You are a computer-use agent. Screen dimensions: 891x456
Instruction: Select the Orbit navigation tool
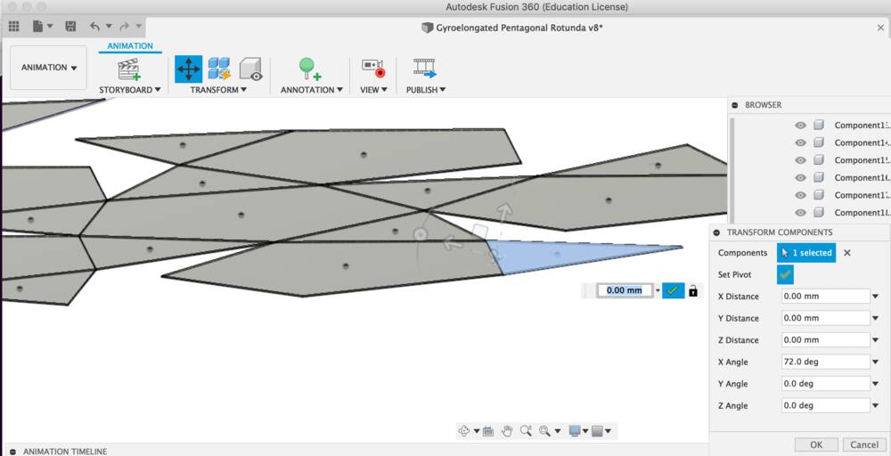464,431
